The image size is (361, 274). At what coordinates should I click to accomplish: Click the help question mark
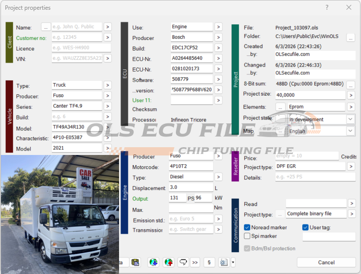(x=327, y=7)
